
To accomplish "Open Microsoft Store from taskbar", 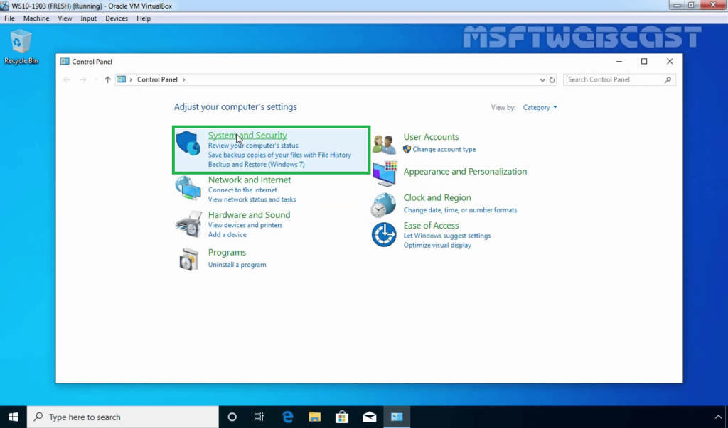I will [342, 417].
